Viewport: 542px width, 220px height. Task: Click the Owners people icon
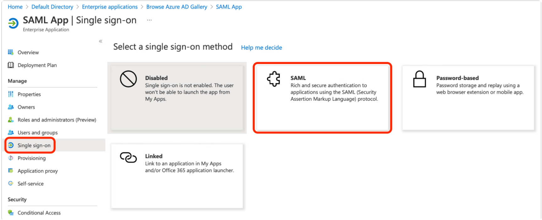coord(11,107)
